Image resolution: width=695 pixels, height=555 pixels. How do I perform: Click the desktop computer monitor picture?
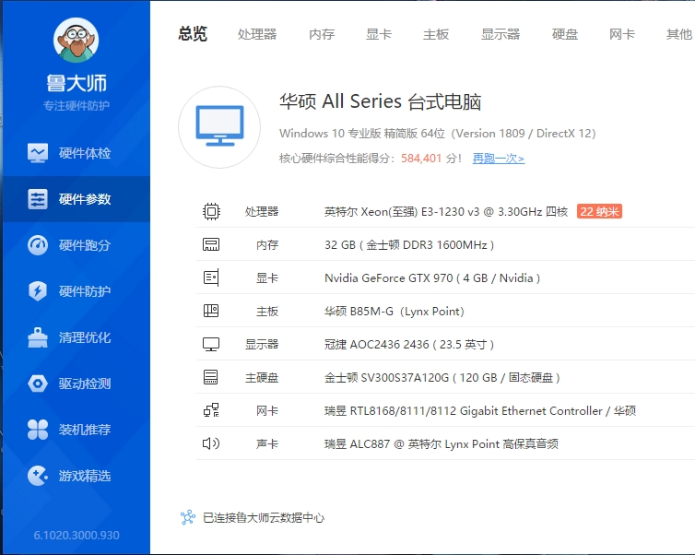pos(219,127)
